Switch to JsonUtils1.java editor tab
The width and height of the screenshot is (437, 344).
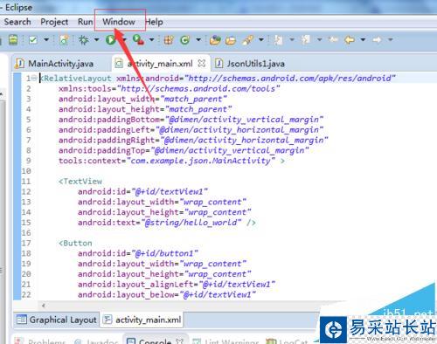250,64
